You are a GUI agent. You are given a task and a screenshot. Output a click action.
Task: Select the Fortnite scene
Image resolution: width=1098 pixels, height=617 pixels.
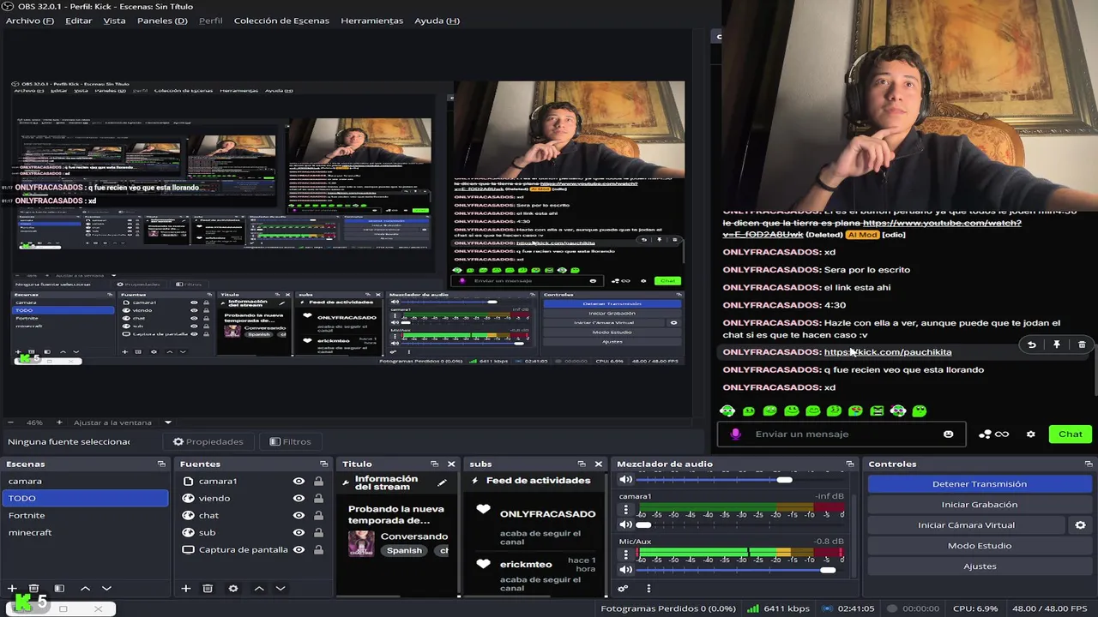click(85, 515)
